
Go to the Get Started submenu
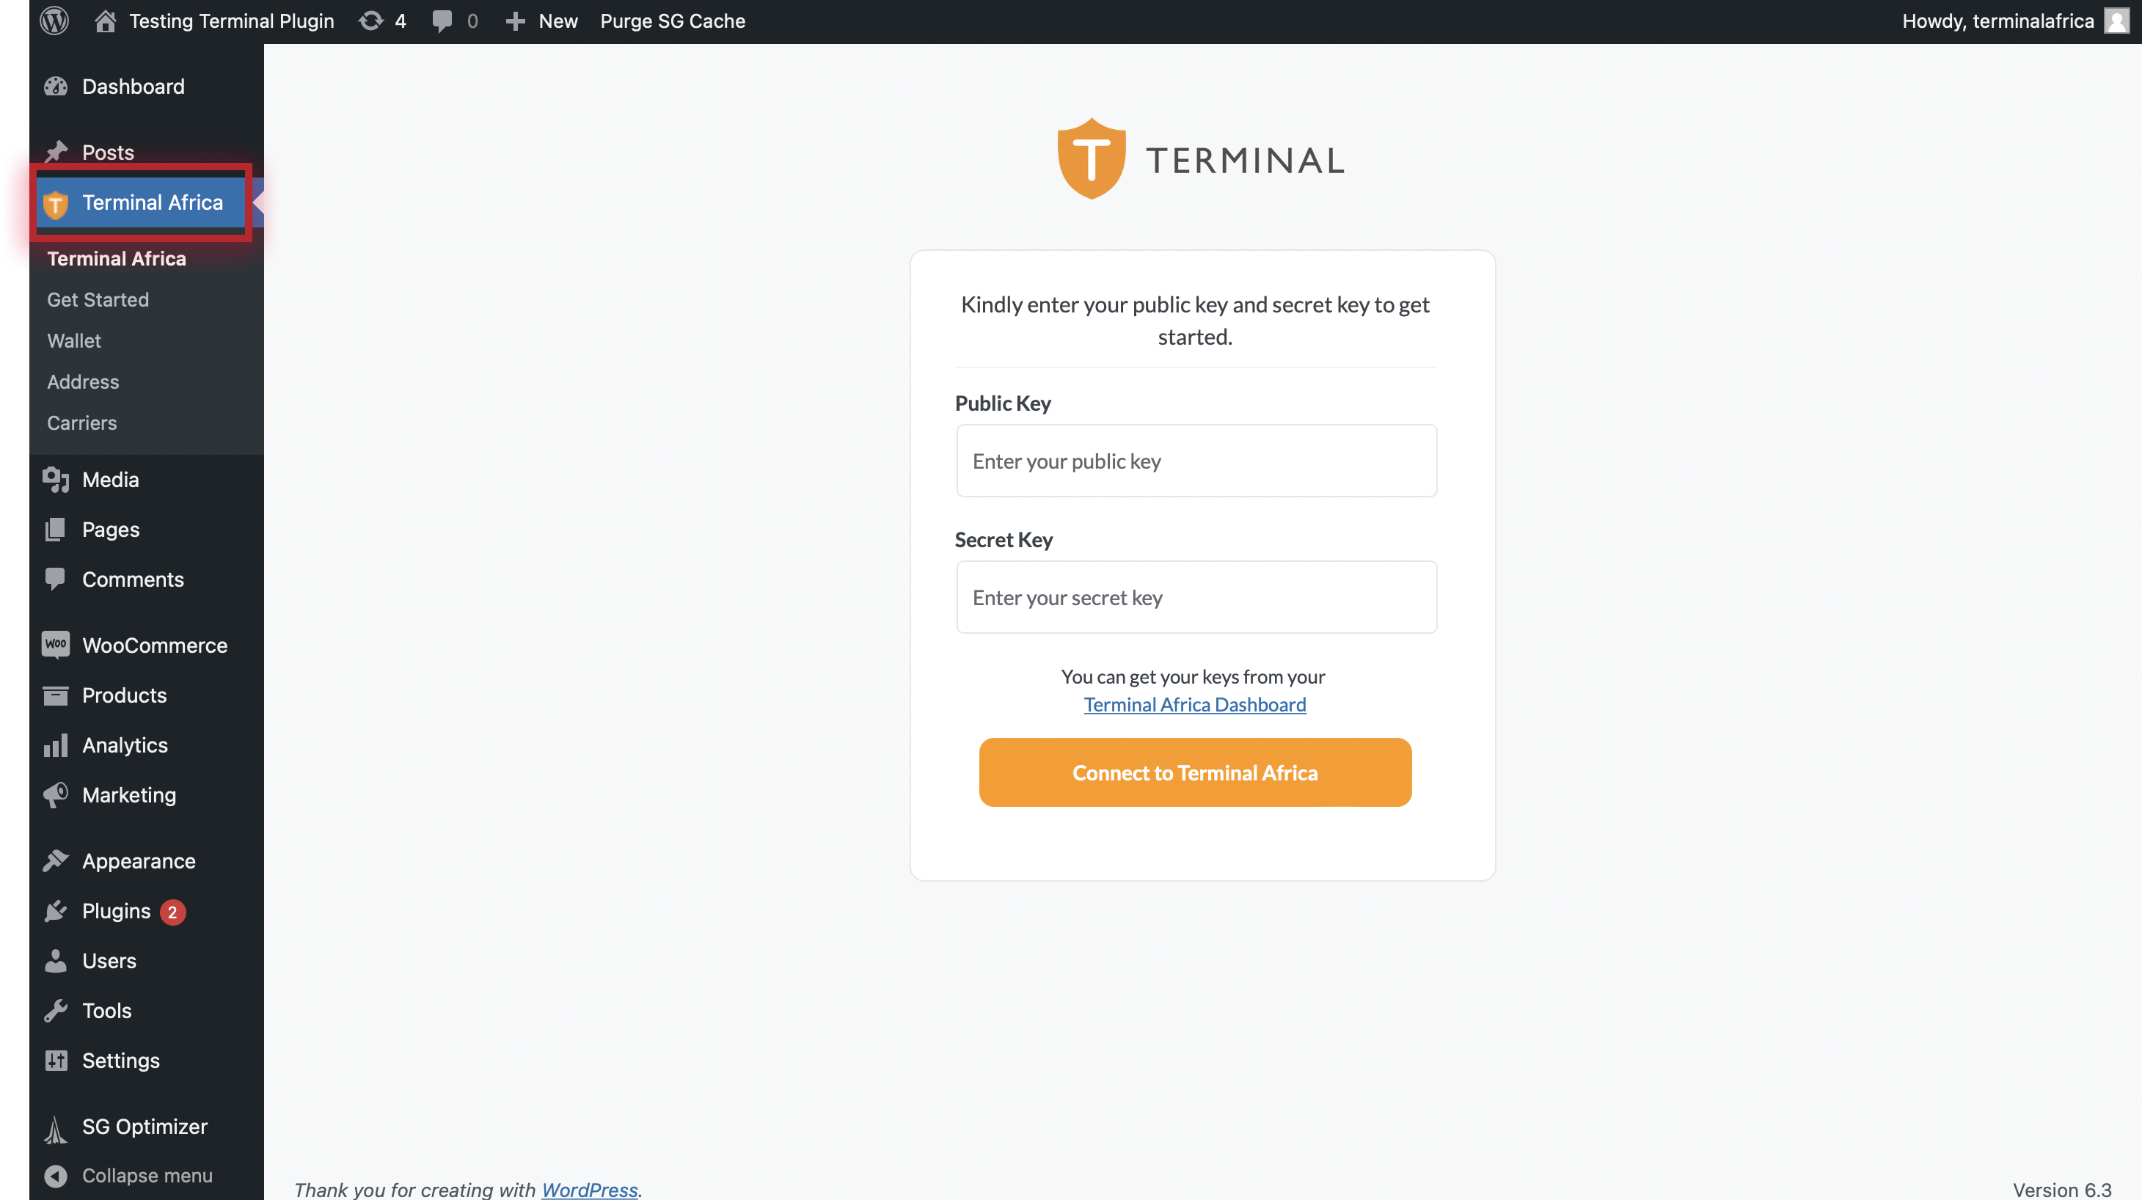point(98,299)
